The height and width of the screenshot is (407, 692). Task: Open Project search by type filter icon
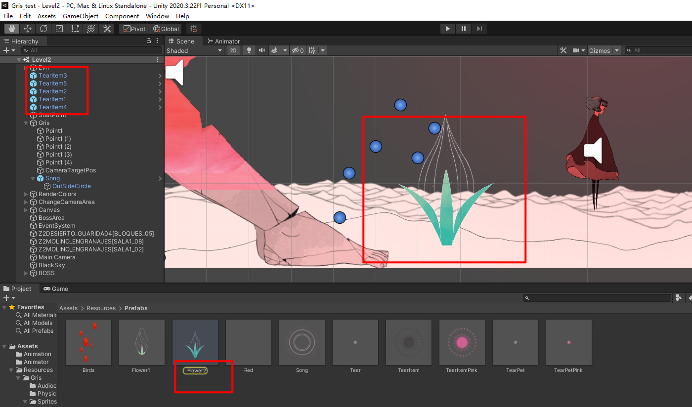(679, 298)
